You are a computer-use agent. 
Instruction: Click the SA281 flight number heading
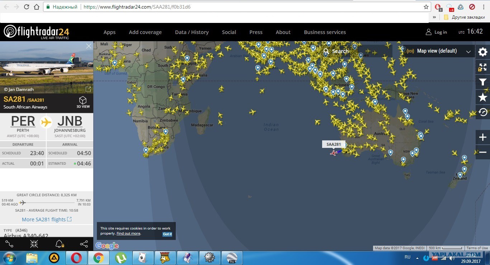pyautogui.click(x=14, y=99)
